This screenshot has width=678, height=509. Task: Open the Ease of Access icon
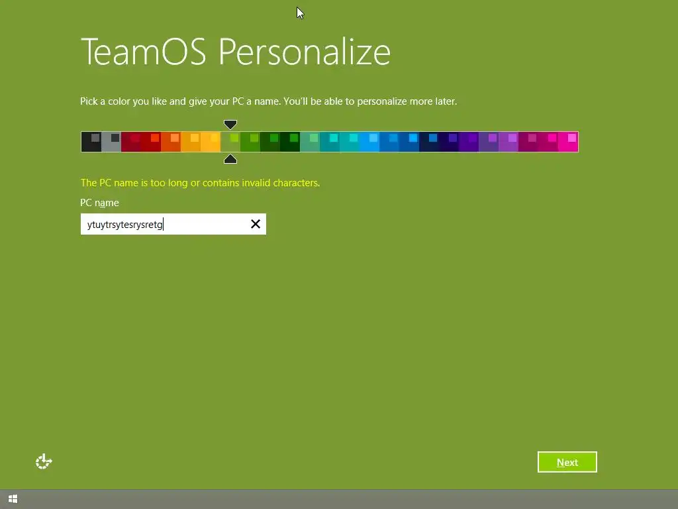click(x=44, y=462)
